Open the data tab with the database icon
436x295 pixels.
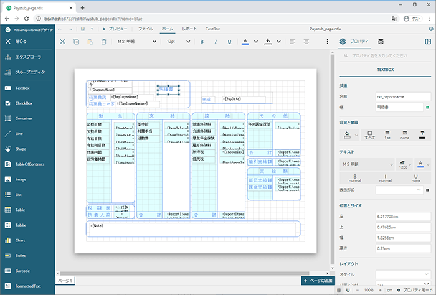pos(381,42)
